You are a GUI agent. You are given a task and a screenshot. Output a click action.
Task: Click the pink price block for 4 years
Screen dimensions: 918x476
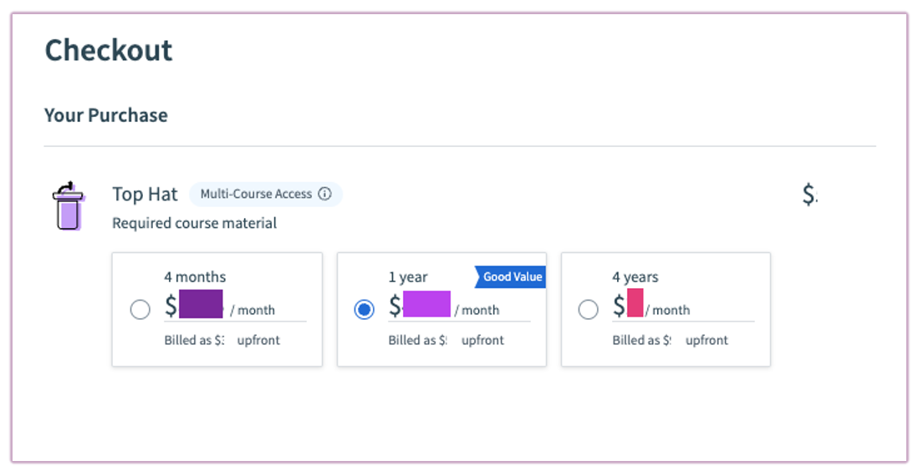point(635,304)
